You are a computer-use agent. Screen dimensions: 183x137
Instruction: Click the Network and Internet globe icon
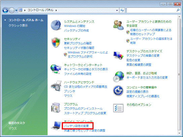[x=56, y=69]
